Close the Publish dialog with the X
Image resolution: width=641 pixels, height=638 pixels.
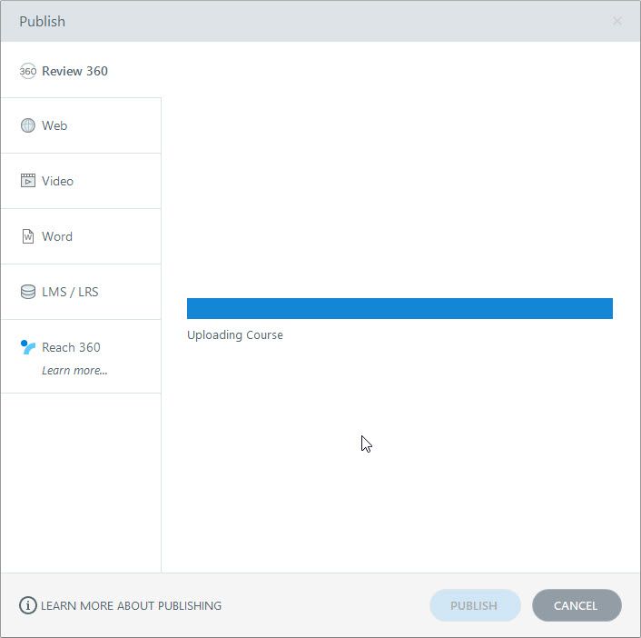617,21
